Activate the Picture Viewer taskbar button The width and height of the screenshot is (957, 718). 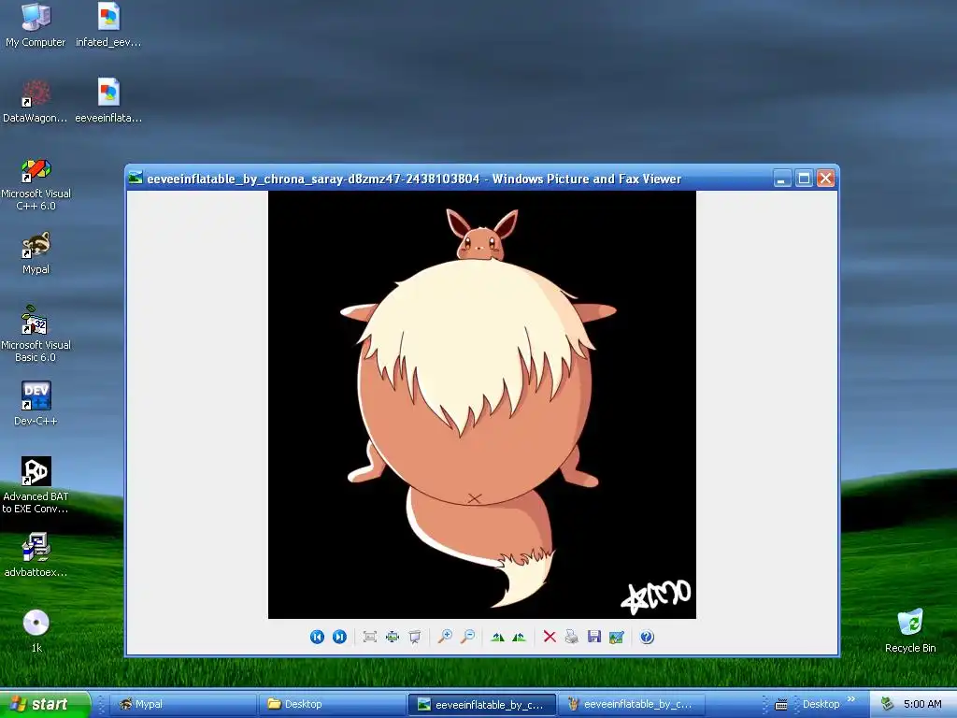coord(482,704)
